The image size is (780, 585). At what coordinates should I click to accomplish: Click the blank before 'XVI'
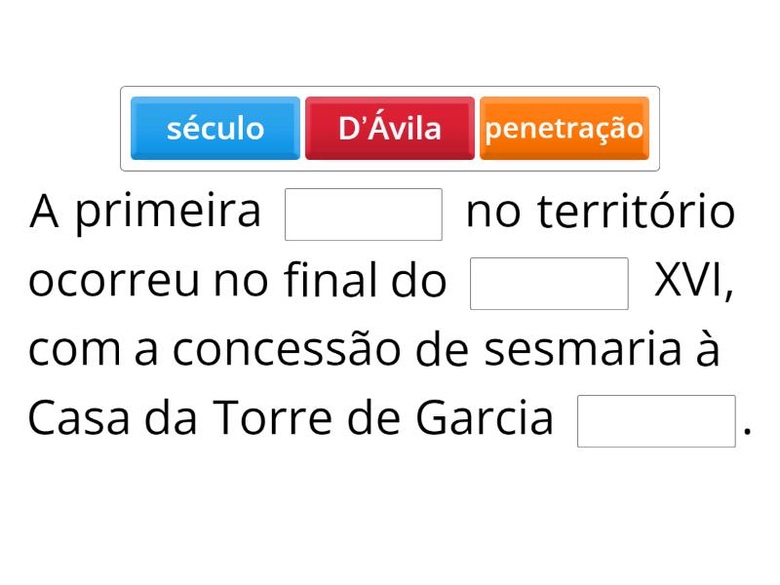[549, 284]
